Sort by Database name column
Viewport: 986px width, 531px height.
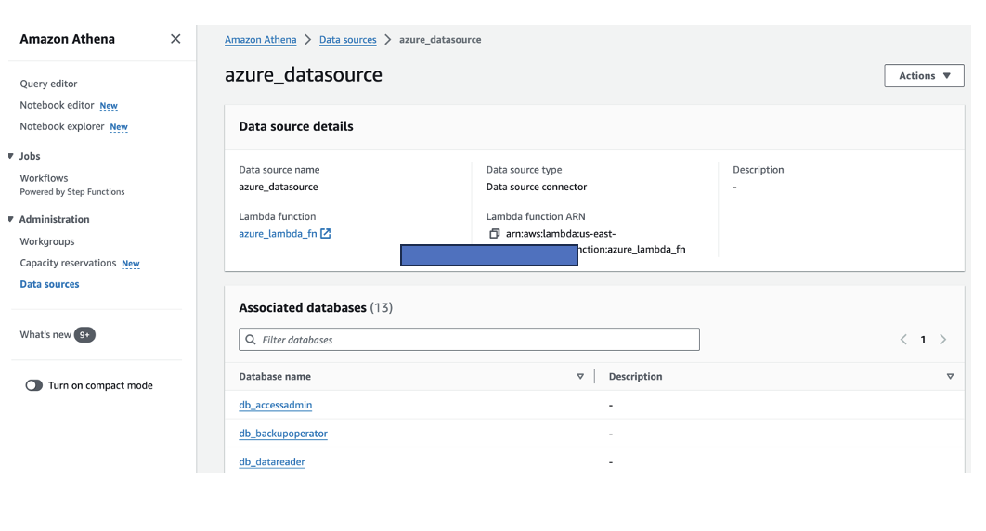coord(580,377)
